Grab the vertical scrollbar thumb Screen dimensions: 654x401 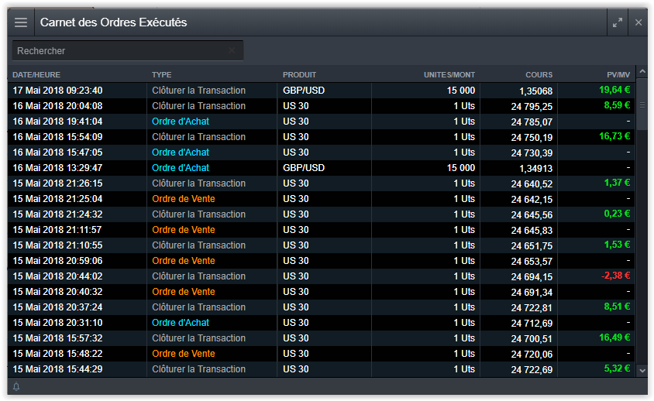[642, 105]
